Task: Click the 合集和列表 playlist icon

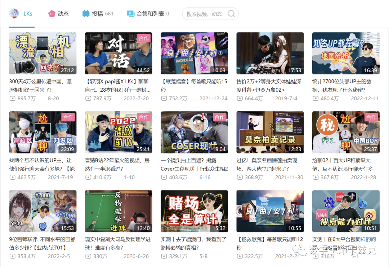Action: point(130,14)
